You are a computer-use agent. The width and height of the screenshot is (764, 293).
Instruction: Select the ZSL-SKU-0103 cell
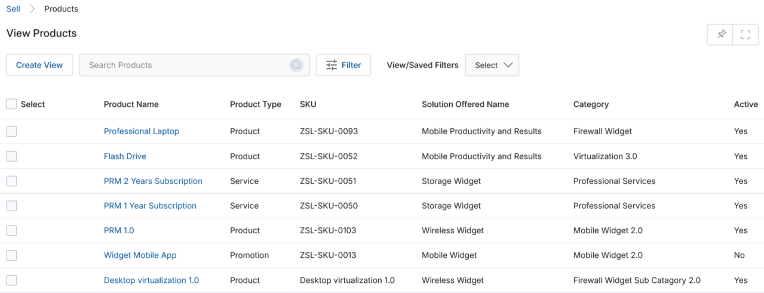click(x=329, y=230)
